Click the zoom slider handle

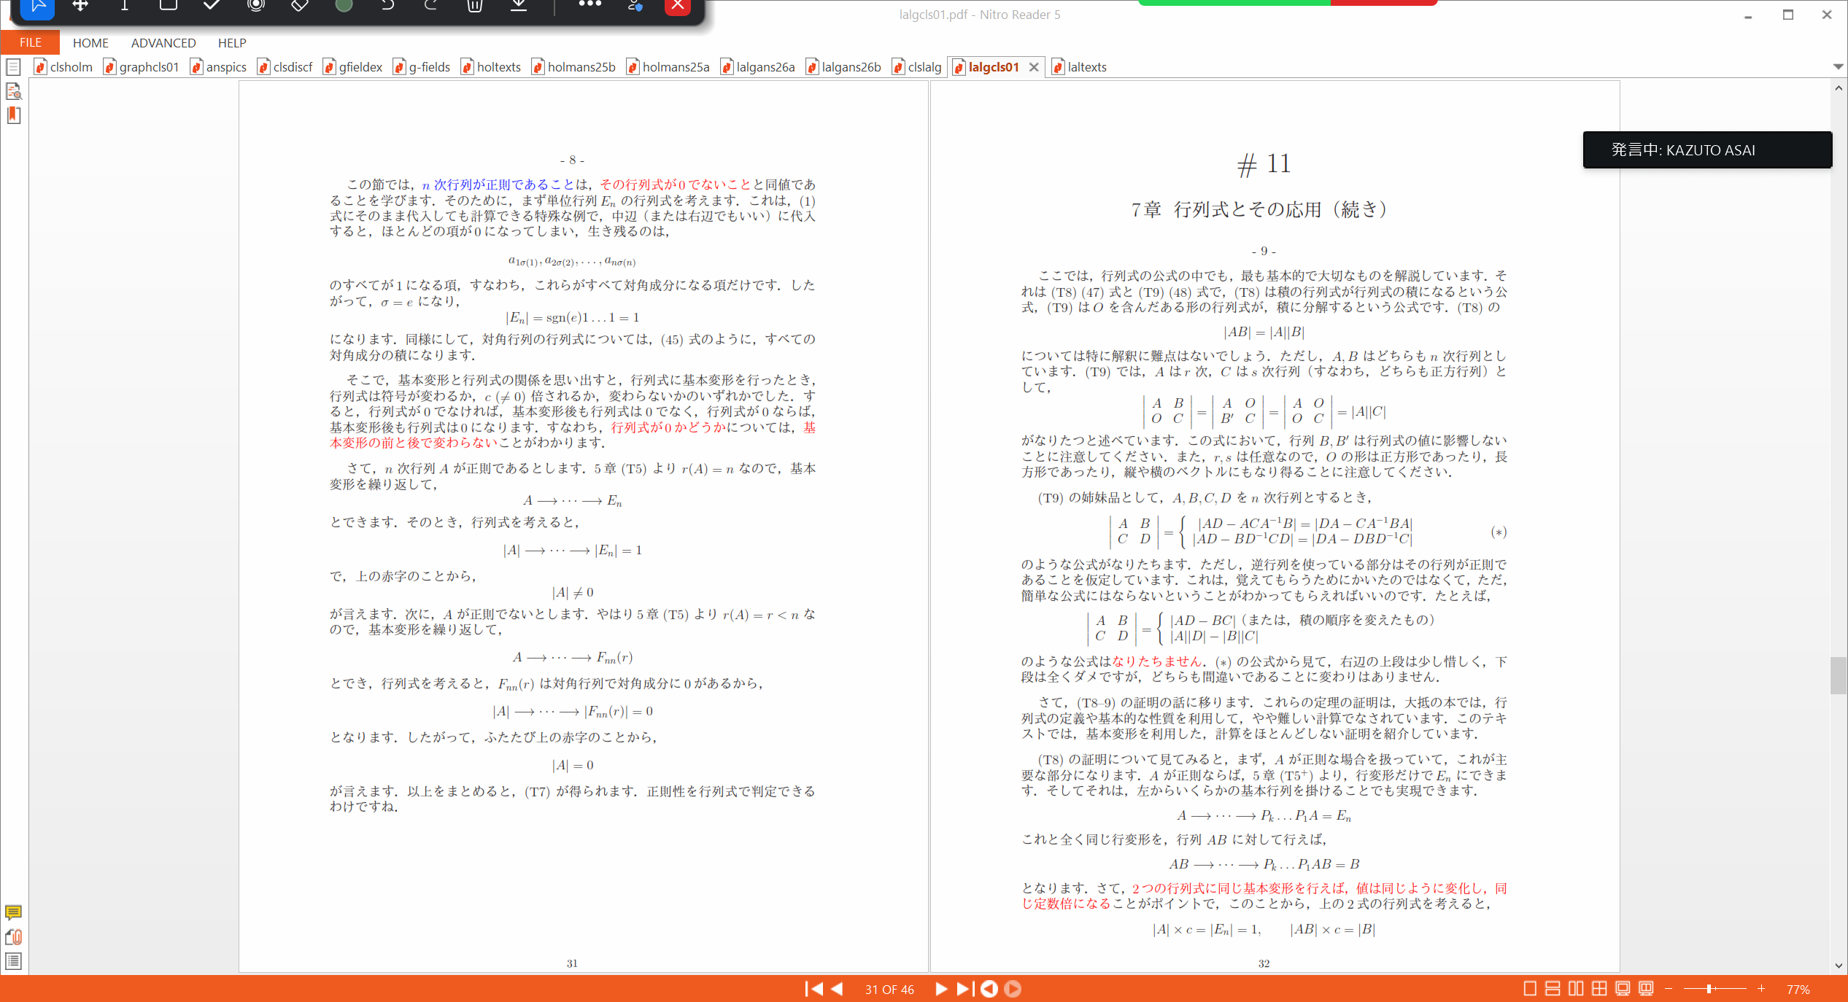pyautogui.click(x=1709, y=989)
